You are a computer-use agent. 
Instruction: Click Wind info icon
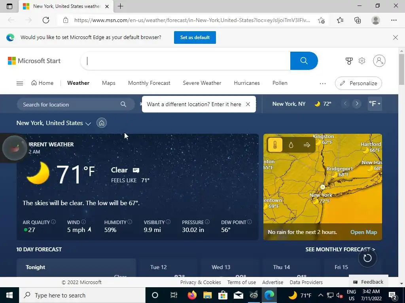tap(83, 222)
